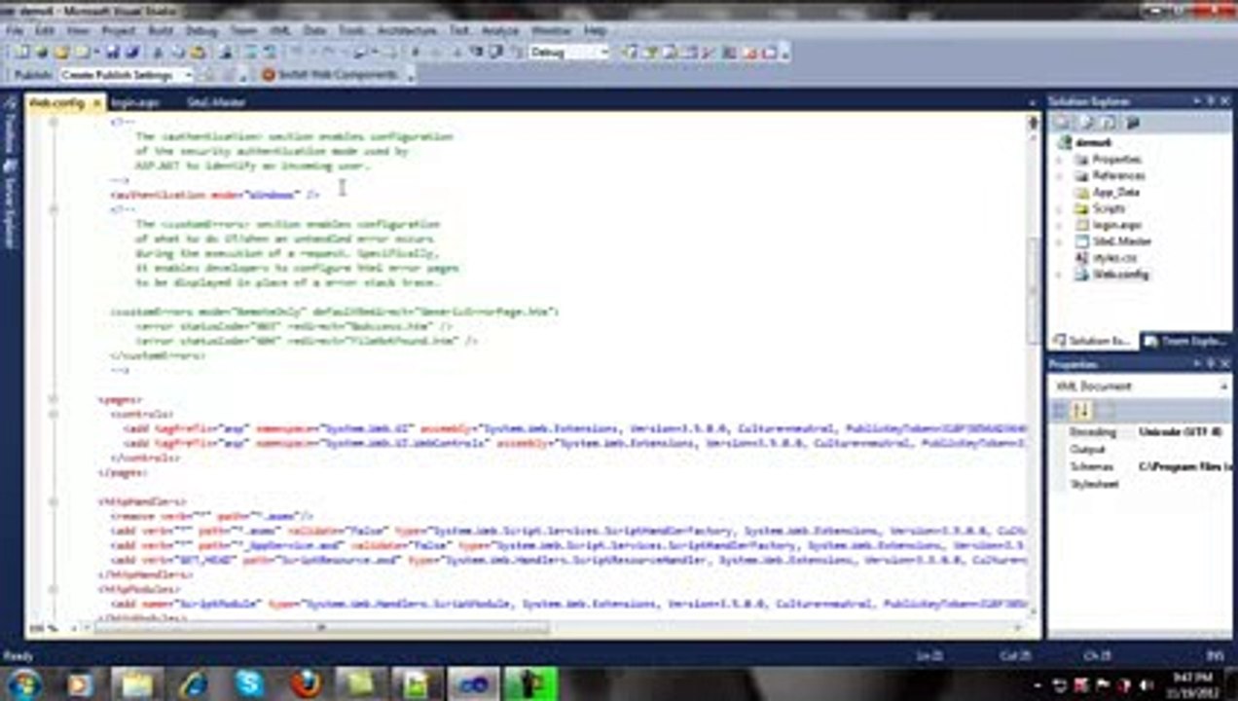Open the Debug menu

(201, 31)
